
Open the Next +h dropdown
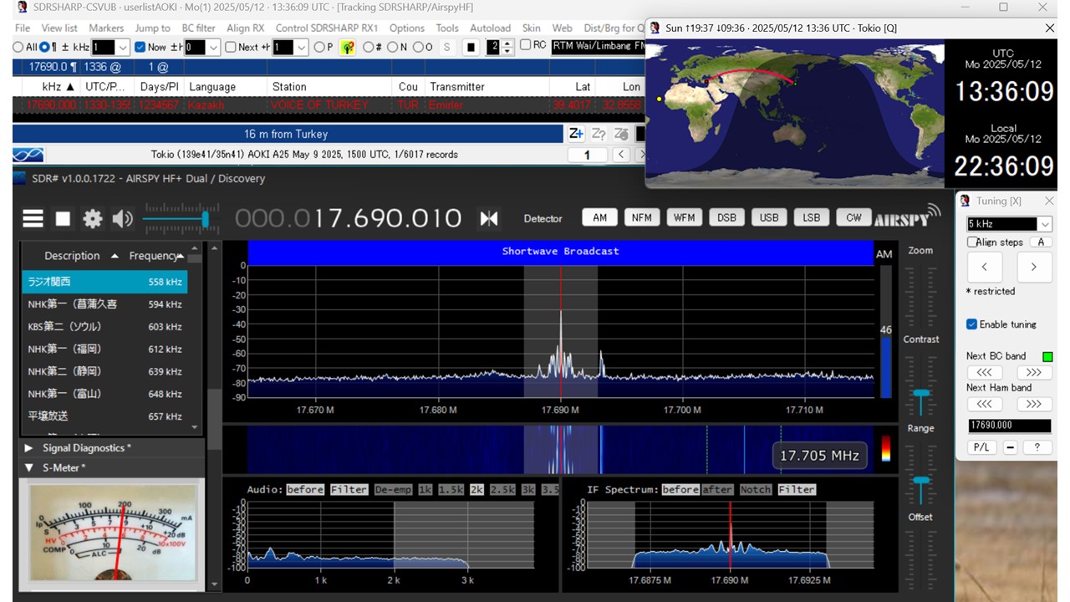(x=301, y=48)
